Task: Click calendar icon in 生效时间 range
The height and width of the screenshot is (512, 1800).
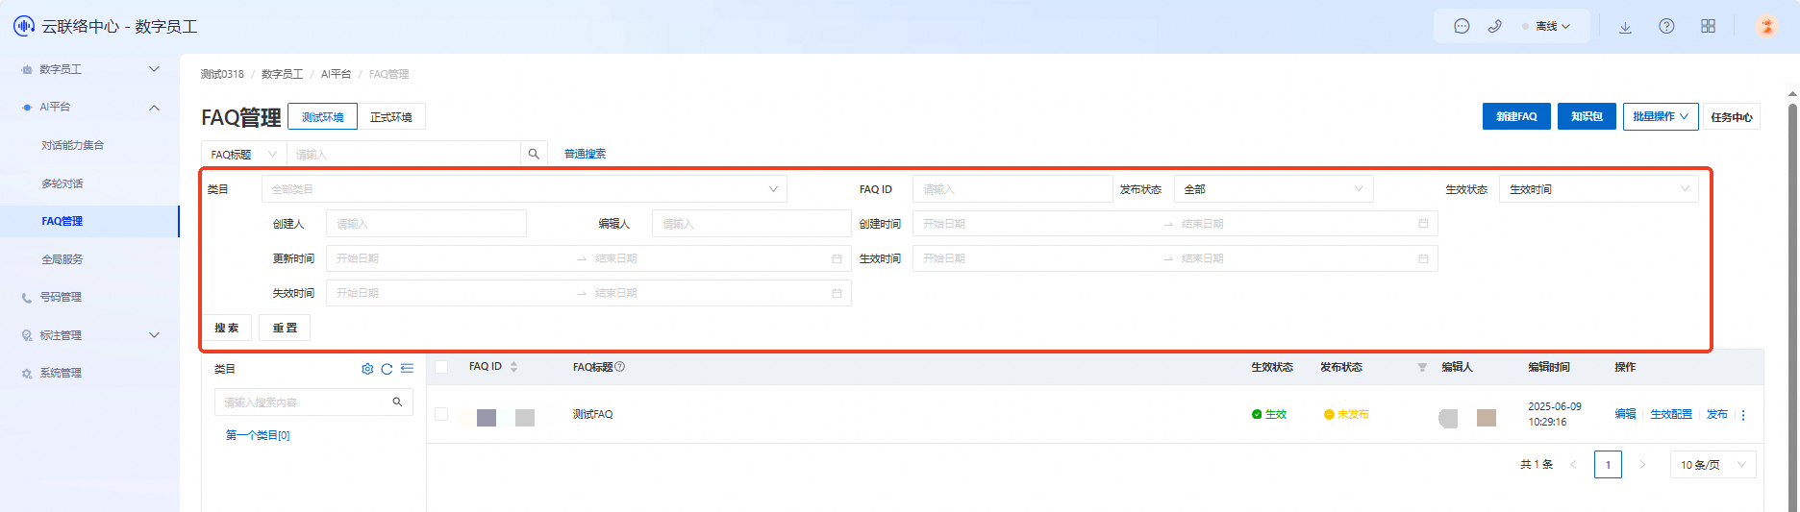Action: pos(1423,258)
